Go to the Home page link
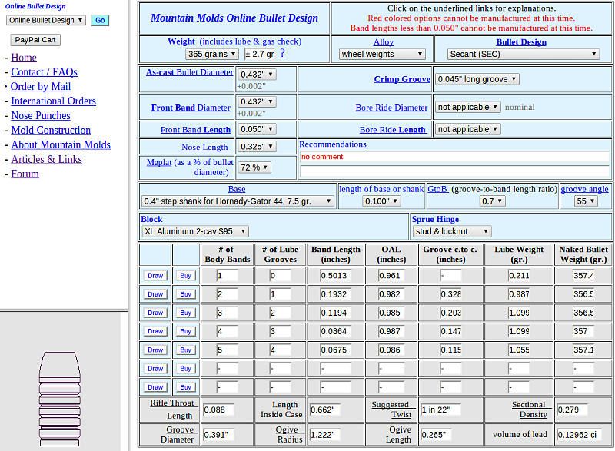The image size is (615, 451). tap(24, 58)
